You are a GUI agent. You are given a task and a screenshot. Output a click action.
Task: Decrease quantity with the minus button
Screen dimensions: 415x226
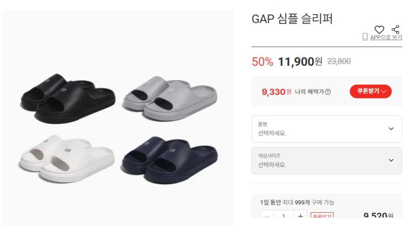click(x=267, y=216)
